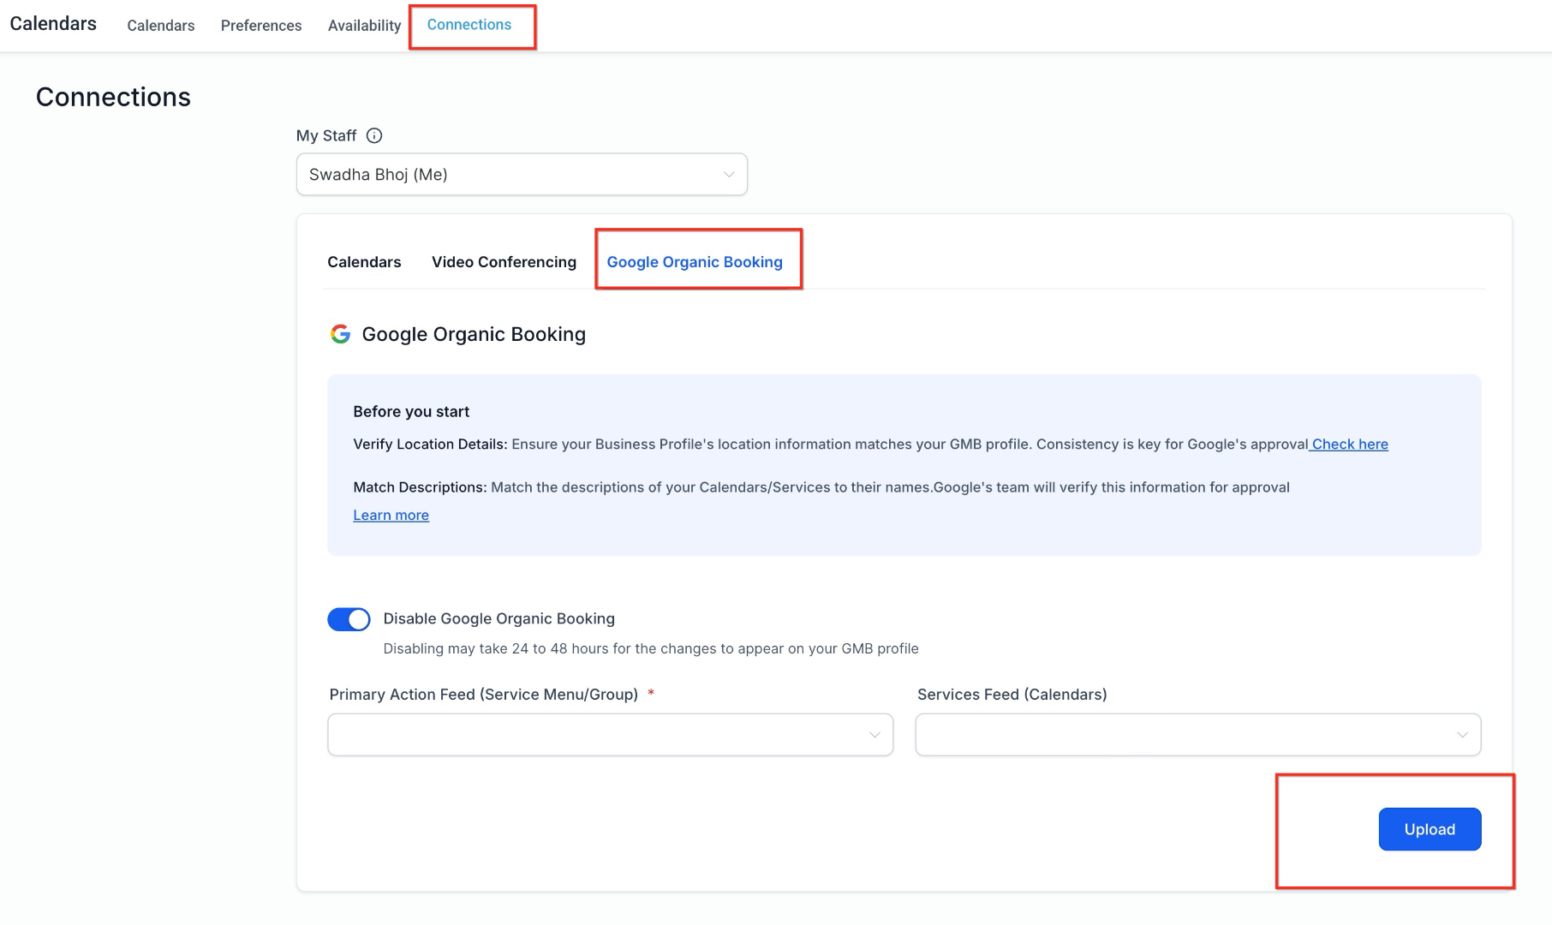The image size is (1552, 925).
Task: Open the Calendars top navigation tab
Action: [x=161, y=26]
